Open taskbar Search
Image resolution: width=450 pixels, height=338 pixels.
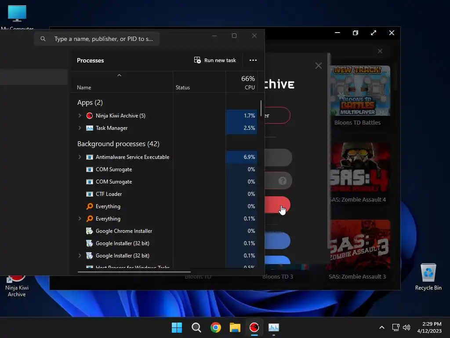point(196,327)
